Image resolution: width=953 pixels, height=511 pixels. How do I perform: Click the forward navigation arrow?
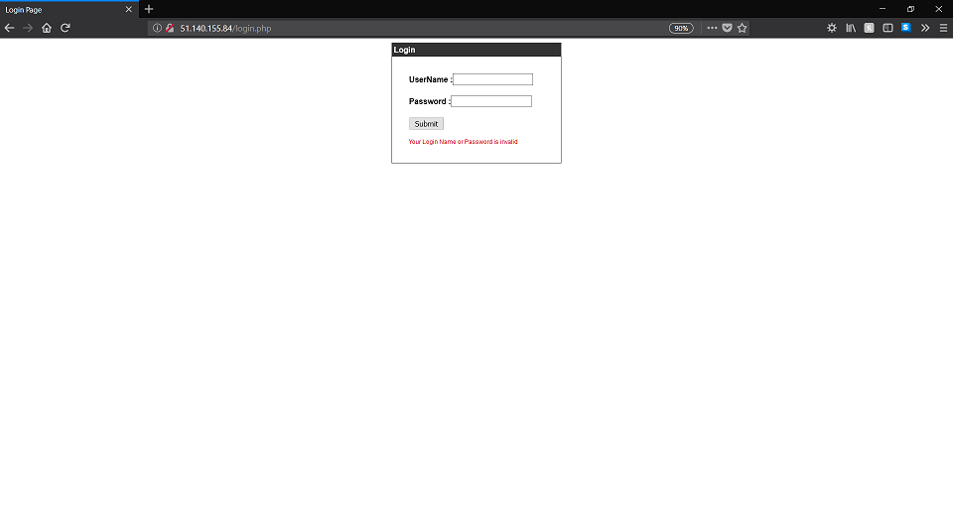[28, 28]
